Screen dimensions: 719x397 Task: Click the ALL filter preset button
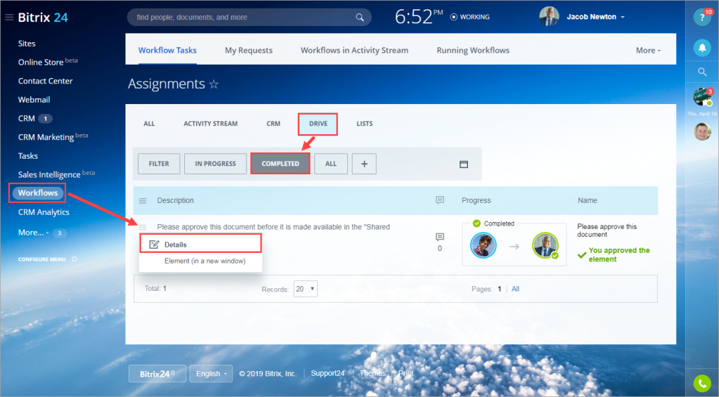(330, 164)
